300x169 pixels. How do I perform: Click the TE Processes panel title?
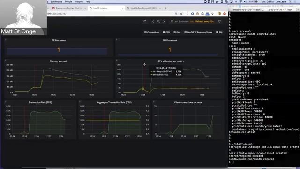(59, 40)
